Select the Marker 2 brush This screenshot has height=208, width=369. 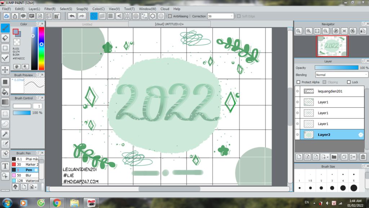(25, 164)
